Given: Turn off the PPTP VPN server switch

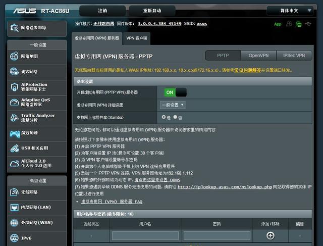Looking at the screenshot, I should [175, 92].
